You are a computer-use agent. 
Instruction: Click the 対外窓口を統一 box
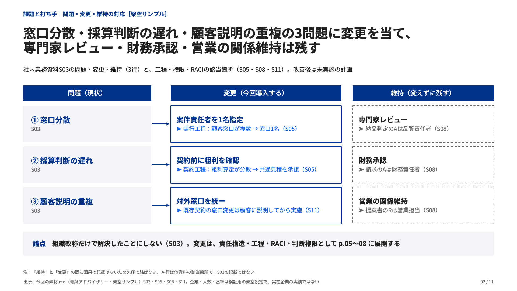tap(256, 206)
